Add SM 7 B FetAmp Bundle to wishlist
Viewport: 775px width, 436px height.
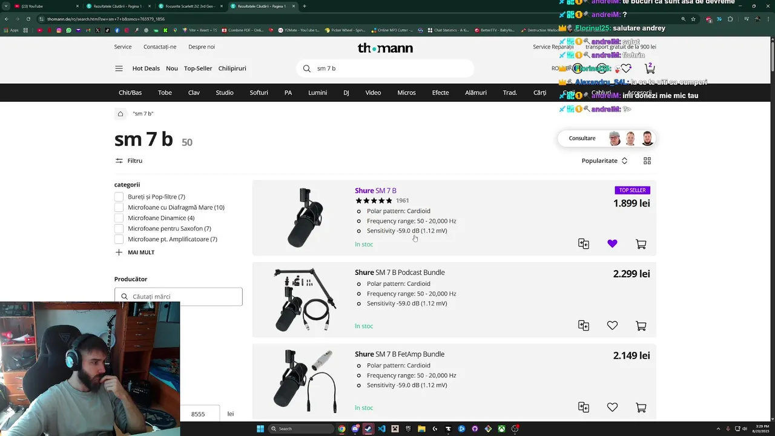click(x=612, y=407)
